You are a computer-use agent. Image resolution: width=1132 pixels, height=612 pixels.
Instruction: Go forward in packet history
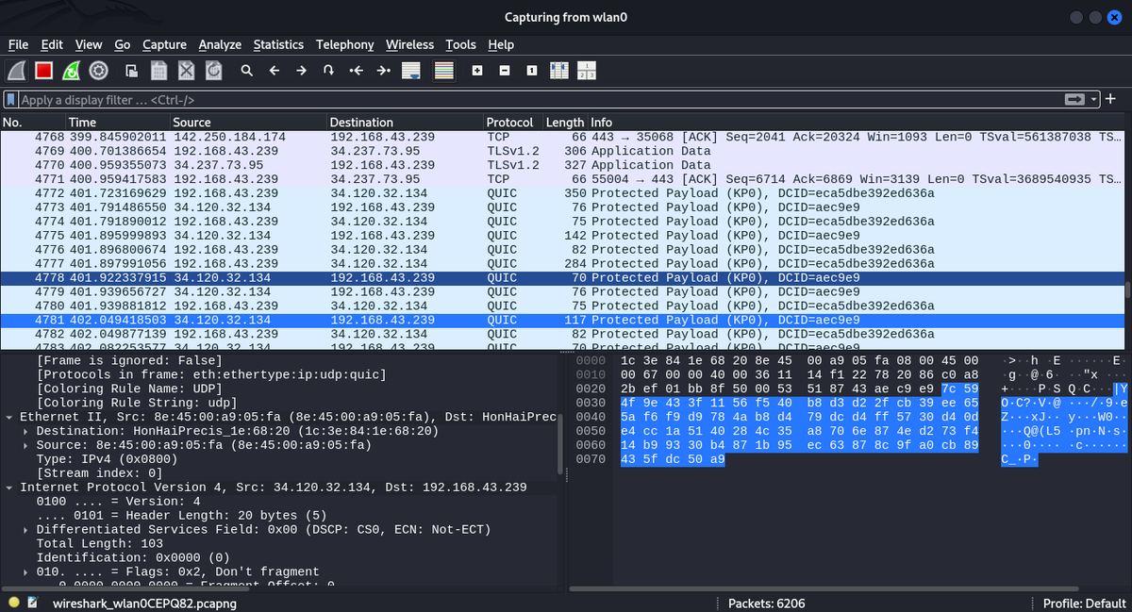[x=302, y=71]
